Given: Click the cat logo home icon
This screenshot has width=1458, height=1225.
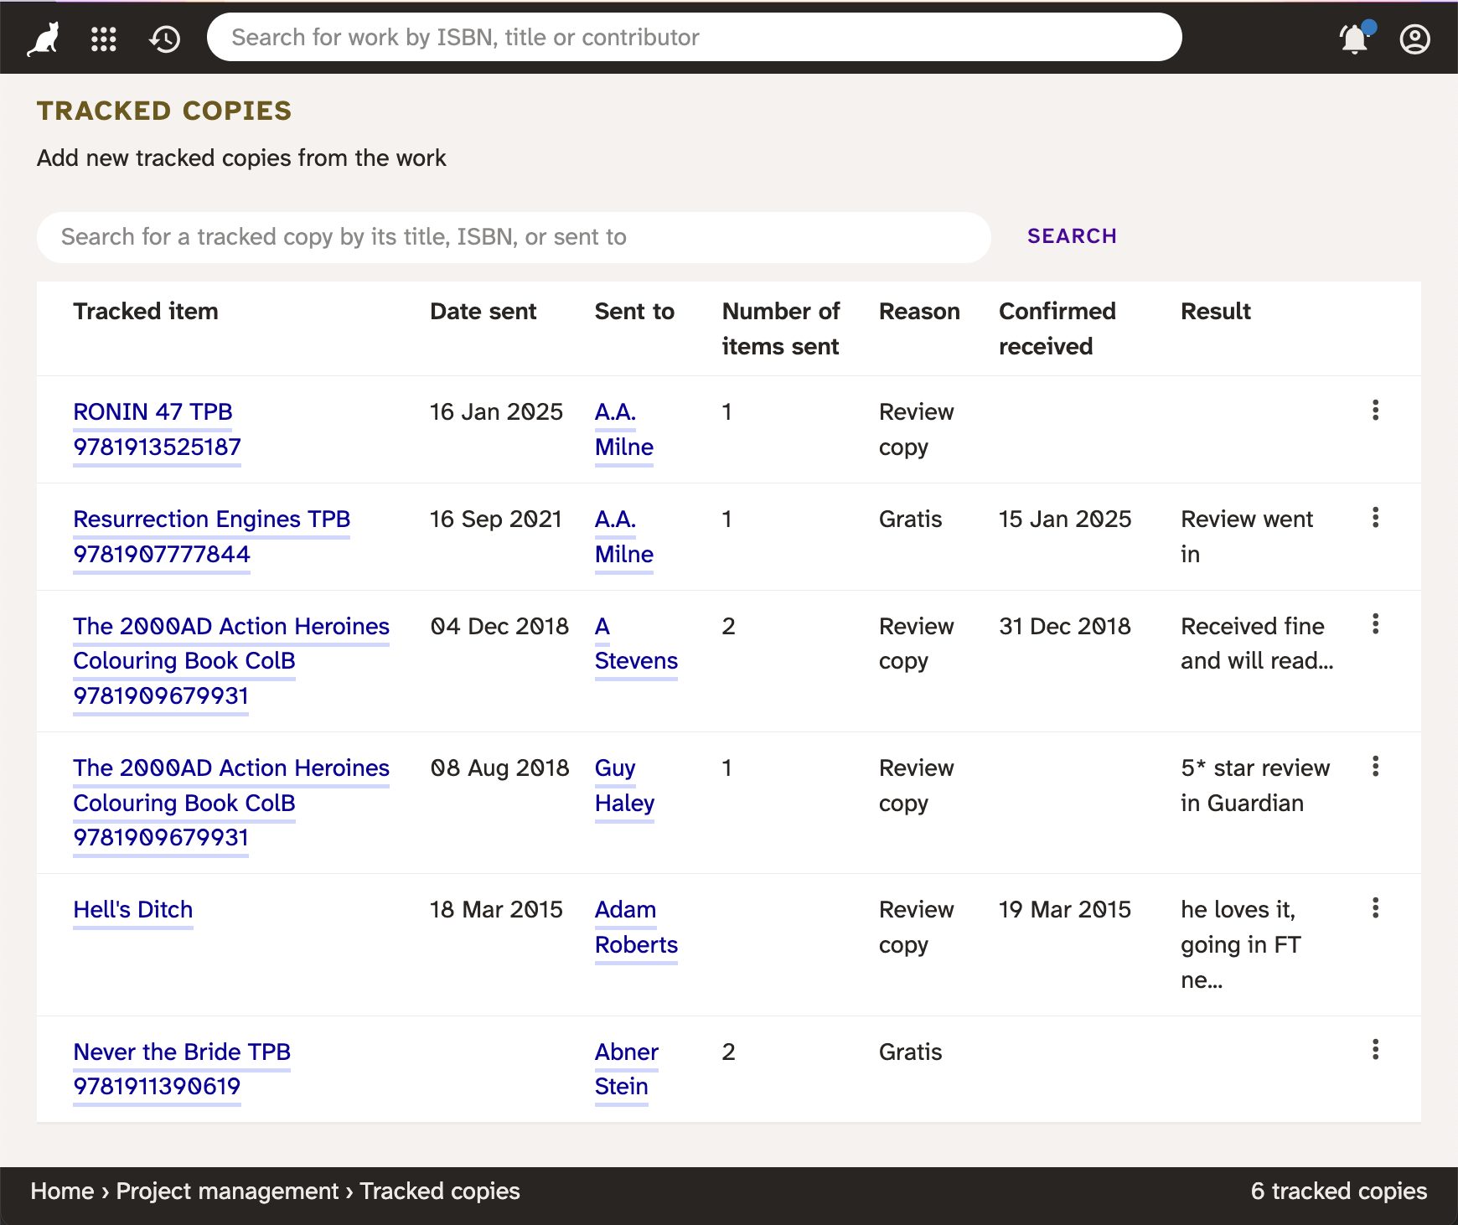Looking at the screenshot, I should click(44, 39).
